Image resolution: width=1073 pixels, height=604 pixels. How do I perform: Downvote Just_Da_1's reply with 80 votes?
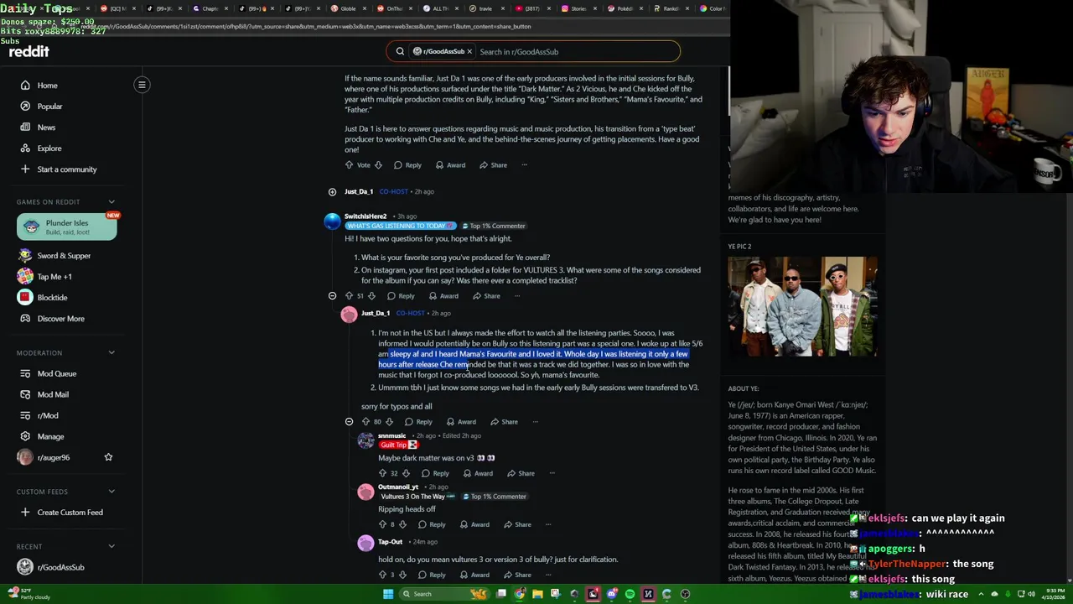point(389,422)
